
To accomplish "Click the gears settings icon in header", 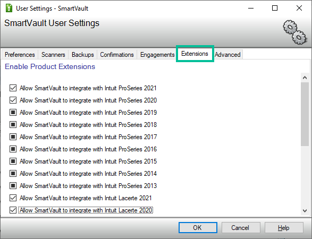I will tap(295, 32).
